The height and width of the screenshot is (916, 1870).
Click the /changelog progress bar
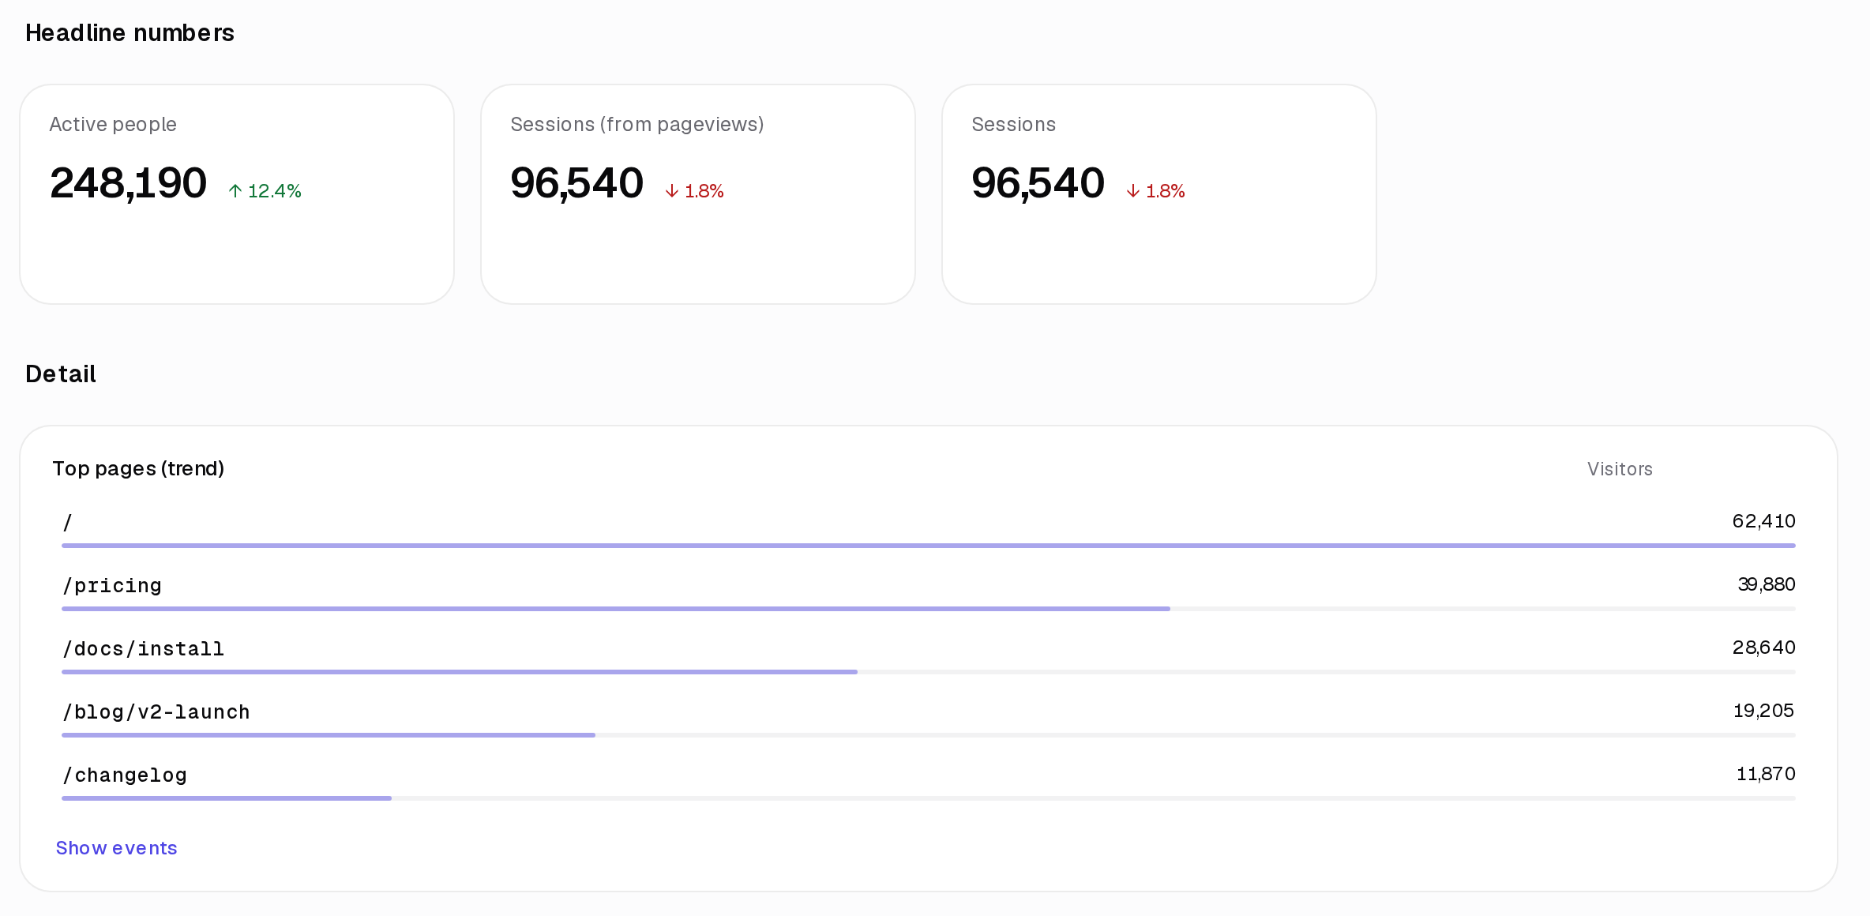click(x=929, y=798)
